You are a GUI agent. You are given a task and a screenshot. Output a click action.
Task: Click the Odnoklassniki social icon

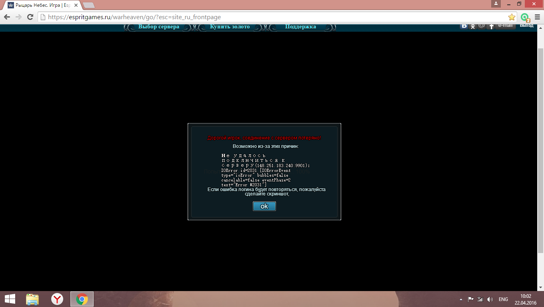473,26
